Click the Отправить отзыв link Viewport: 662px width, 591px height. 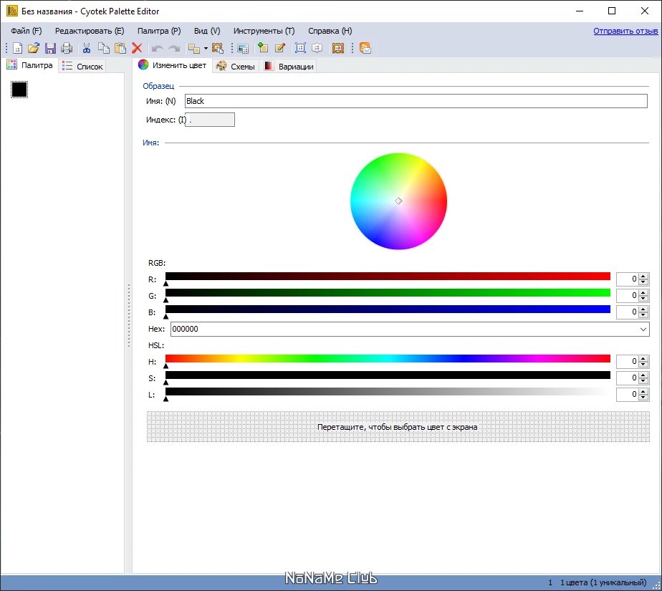click(x=625, y=31)
